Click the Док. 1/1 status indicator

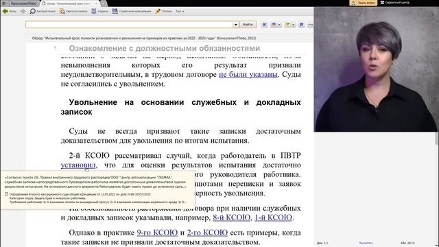[x=322, y=243]
